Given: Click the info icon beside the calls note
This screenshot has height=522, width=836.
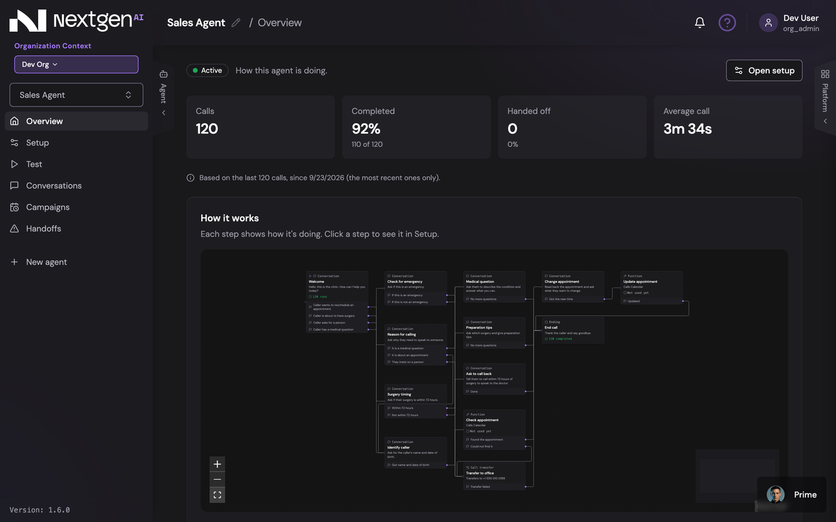Looking at the screenshot, I should click(190, 178).
